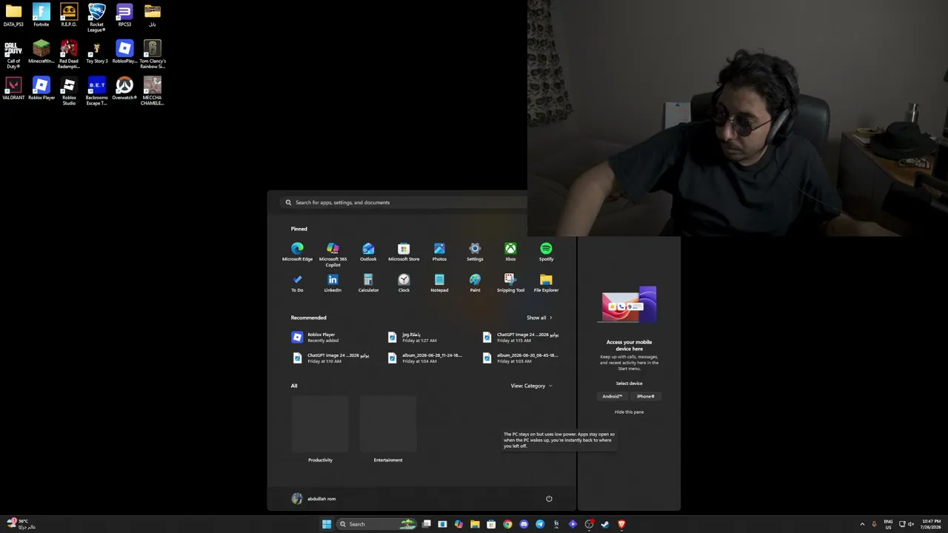This screenshot has width=948, height=533.
Task: Launch Notepad from pinned apps
Action: [x=439, y=283]
